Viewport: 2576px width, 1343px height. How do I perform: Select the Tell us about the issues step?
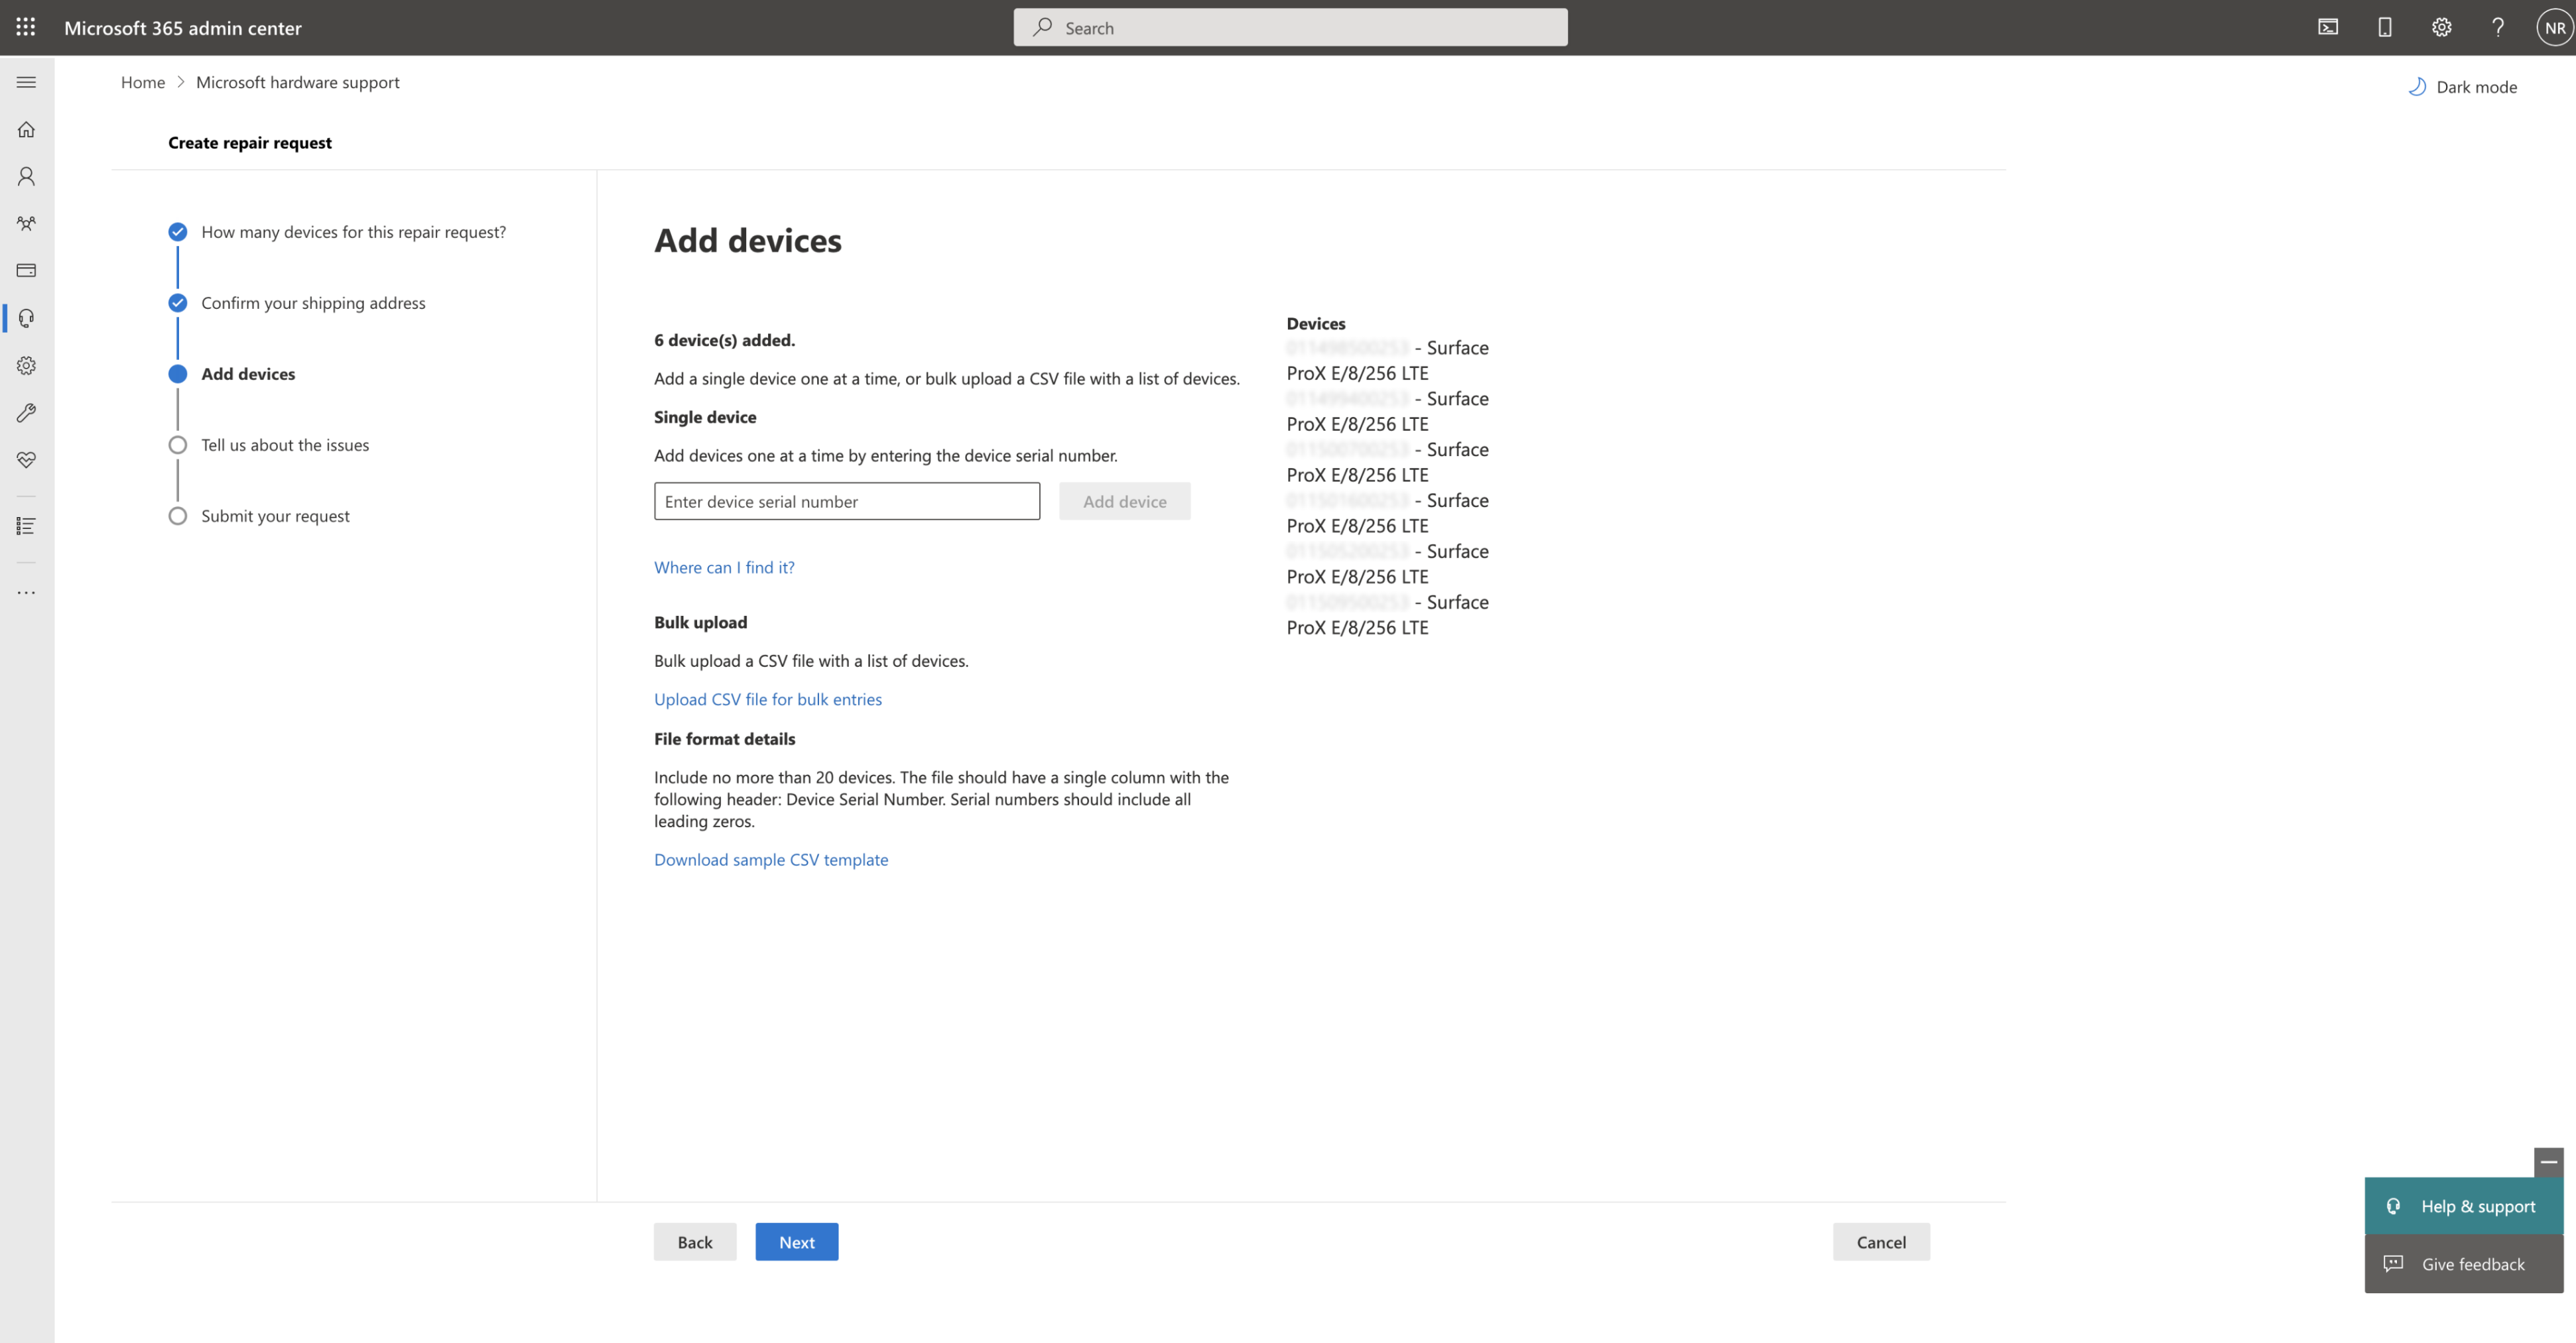click(284, 445)
